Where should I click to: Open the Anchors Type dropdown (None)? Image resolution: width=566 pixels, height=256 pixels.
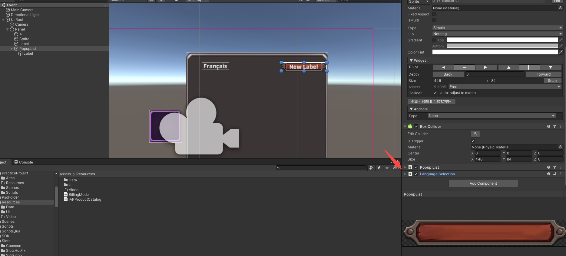(x=492, y=116)
